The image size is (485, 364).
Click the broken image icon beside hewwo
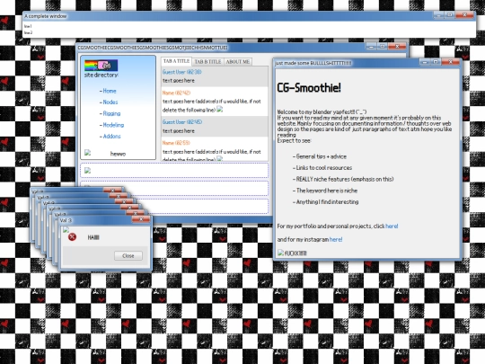pos(87,152)
